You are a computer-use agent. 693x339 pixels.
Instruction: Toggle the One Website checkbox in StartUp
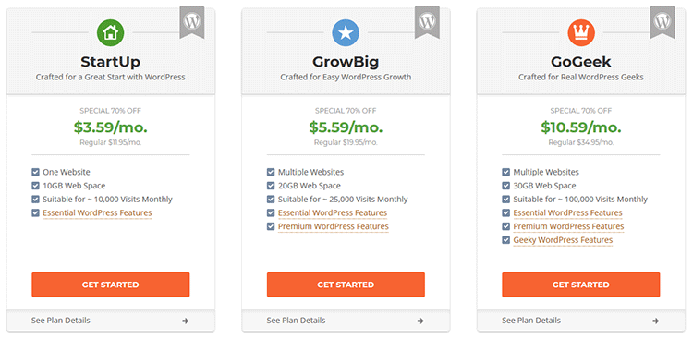35,172
